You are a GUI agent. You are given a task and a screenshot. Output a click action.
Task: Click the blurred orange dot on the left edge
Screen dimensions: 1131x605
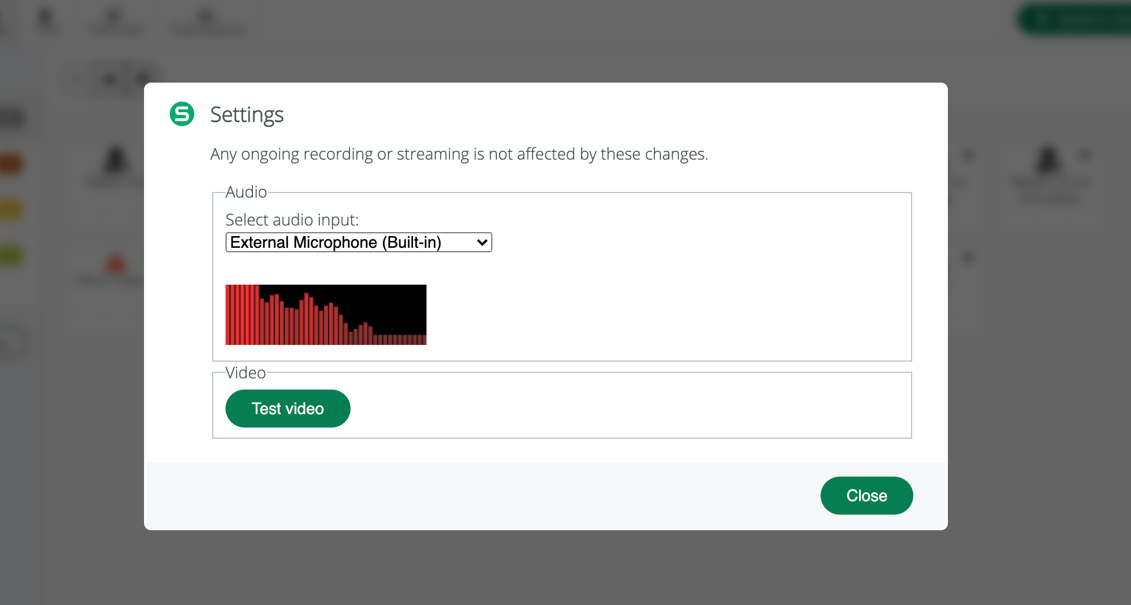point(11,165)
